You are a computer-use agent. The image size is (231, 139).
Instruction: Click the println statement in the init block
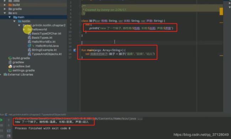pos(131,28)
